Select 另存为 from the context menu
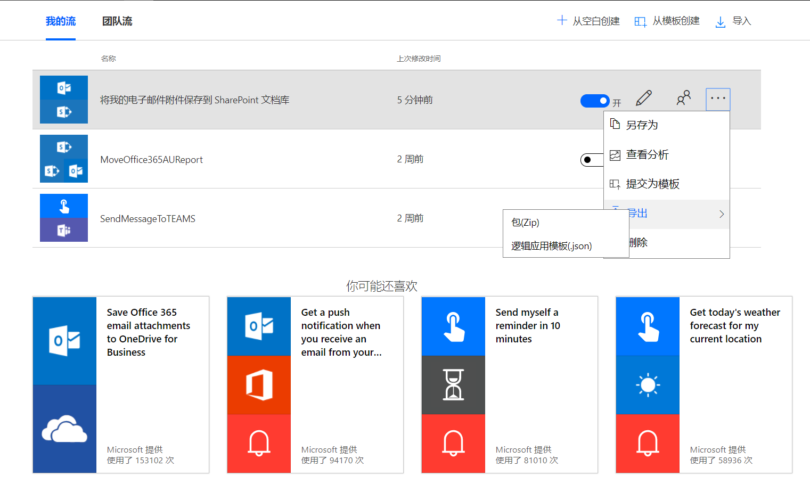Screen dimensions: 810x500 [x=642, y=125]
